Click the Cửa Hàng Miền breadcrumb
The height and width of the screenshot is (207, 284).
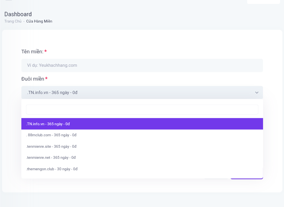[x=39, y=21]
